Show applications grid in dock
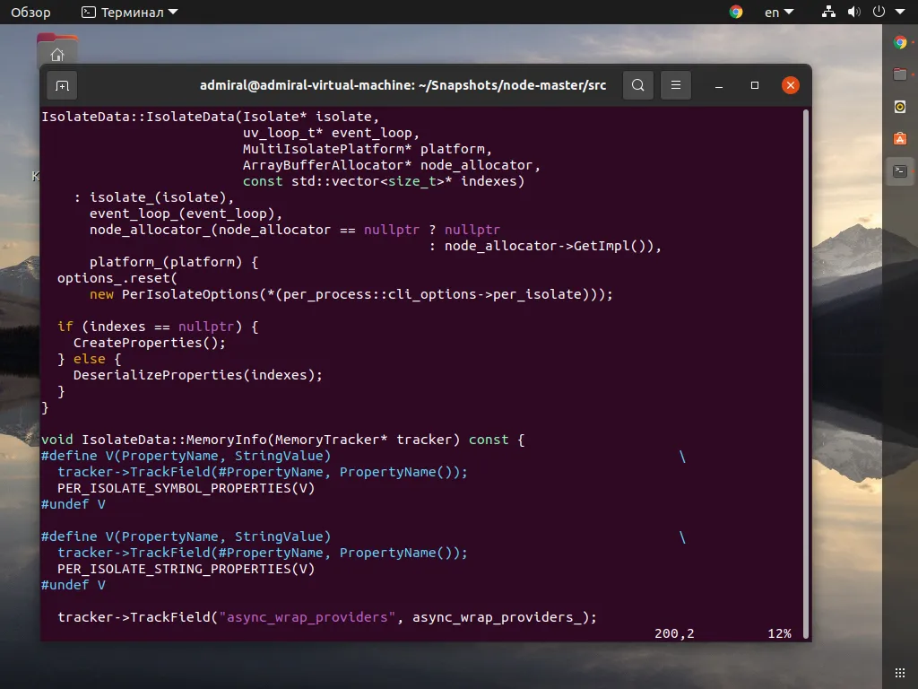Screen dimensions: 918x689 (x=900, y=673)
